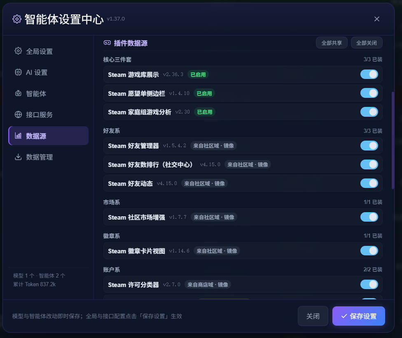
Task: Click the 市场系 group heading
Action: pos(112,202)
